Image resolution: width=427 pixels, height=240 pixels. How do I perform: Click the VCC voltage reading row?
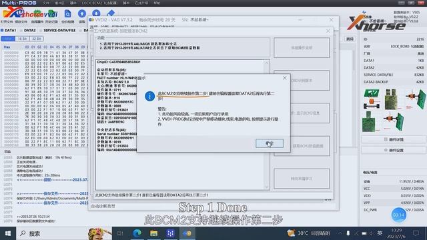tap(393, 189)
